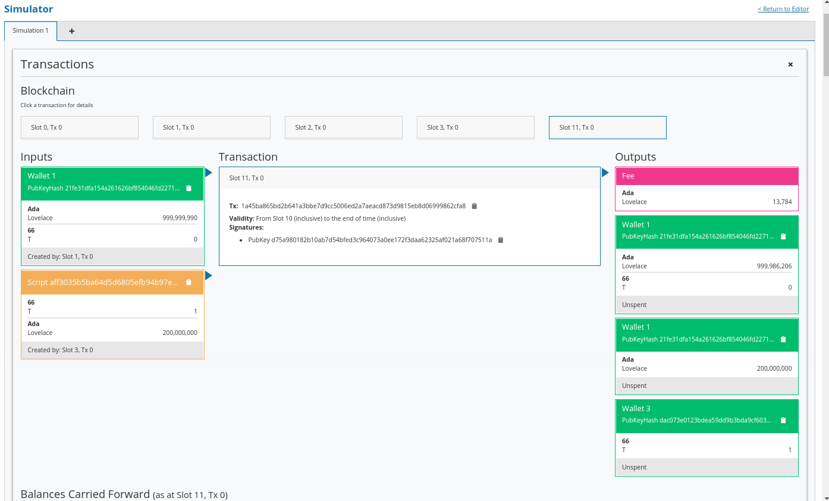Select Slot 11, Tx 0 block
Viewport: 829px width, 501px height.
click(x=607, y=127)
